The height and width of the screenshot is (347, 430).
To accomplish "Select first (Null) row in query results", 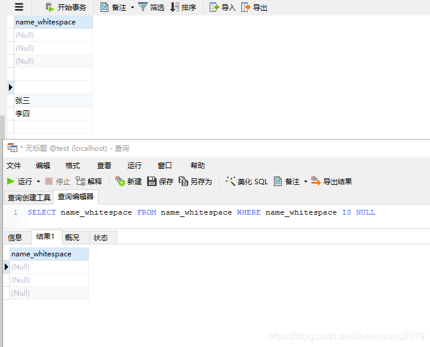I will coord(49,267).
